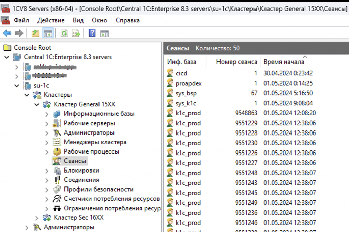Image resolution: width=349 pixels, height=232 pixels.
Task: Click the Console Root folder icon
Action: 7,47
